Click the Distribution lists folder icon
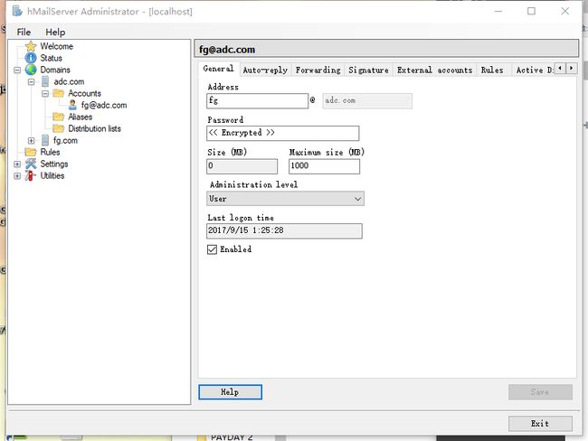 point(58,128)
